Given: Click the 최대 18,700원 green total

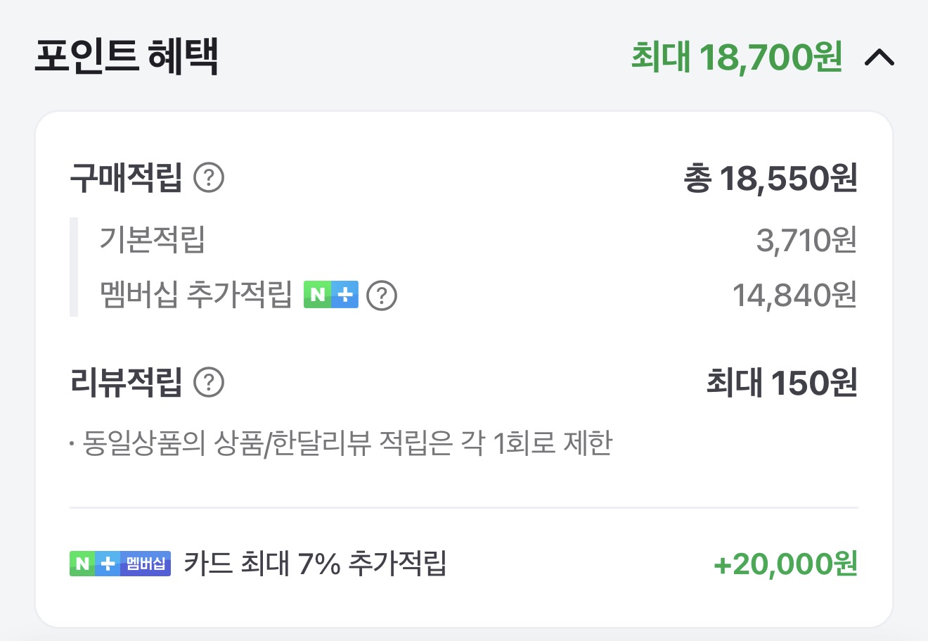Looking at the screenshot, I should click(736, 57).
